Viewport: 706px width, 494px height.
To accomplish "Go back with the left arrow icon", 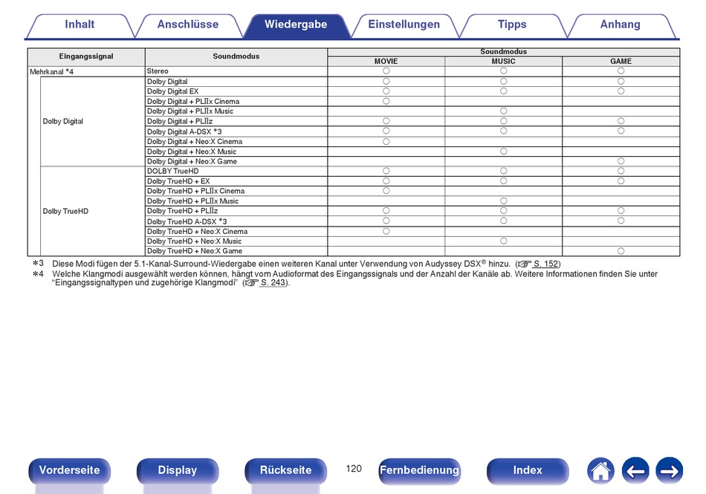I will point(635,471).
